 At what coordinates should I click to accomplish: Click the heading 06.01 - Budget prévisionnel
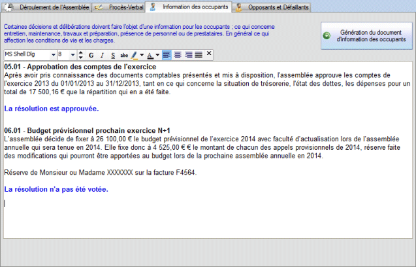[x=87, y=131]
